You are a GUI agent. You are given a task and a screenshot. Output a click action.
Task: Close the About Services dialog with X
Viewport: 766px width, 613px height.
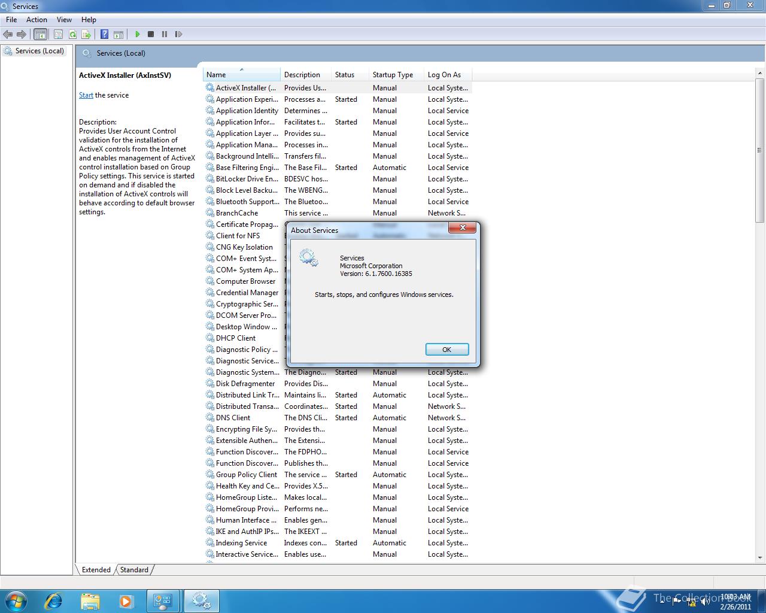click(463, 227)
